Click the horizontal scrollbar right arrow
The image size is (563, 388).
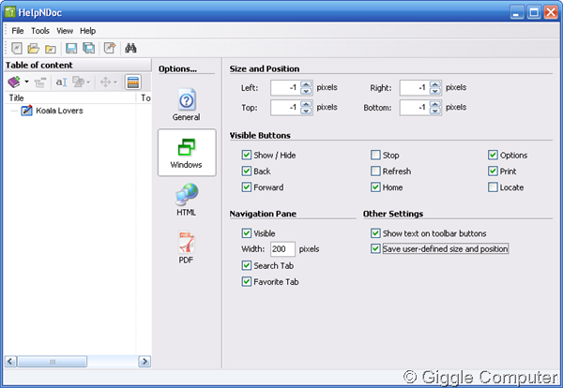[145, 361]
